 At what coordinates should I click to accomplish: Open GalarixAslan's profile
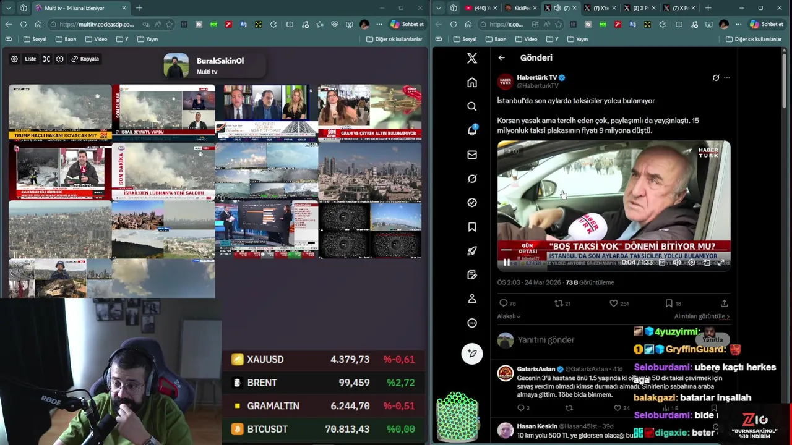(x=536, y=369)
